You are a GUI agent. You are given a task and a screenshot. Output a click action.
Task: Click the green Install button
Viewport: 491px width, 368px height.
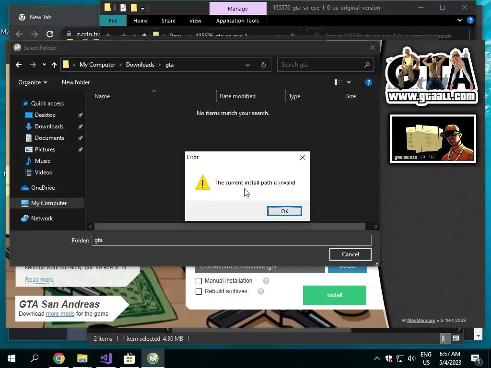(x=334, y=295)
